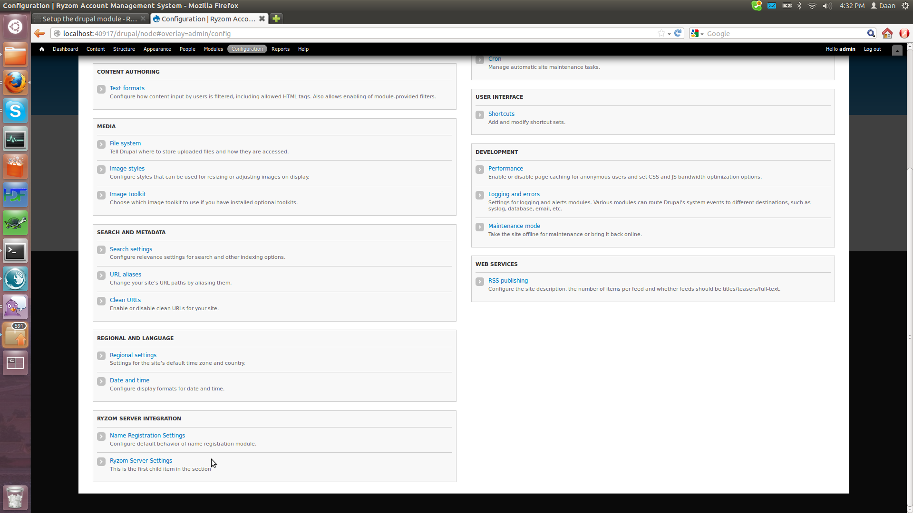913x513 pixels.
Task: Open the Ryzom Server Settings link
Action: point(141,460)
